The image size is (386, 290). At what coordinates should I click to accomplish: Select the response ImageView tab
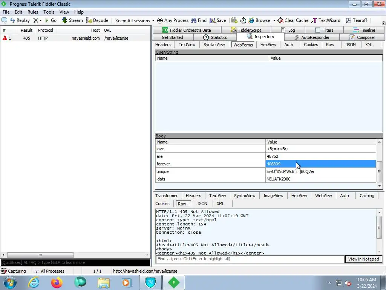[x=273, y=196]
